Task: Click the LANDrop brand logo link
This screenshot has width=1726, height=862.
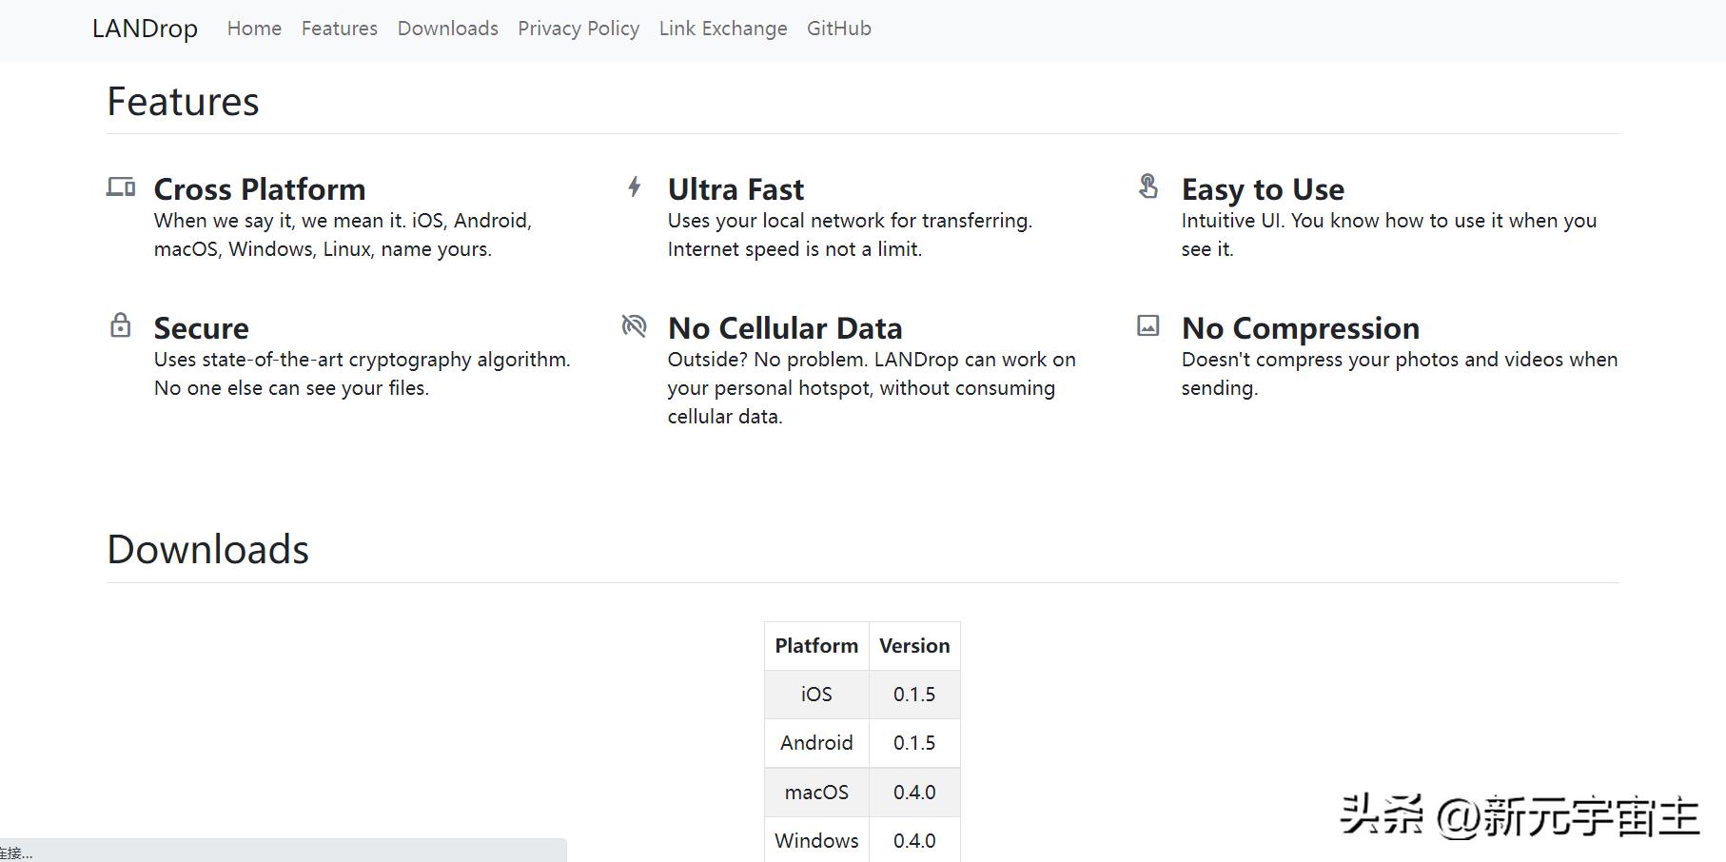Action: [x=145, y=29]
